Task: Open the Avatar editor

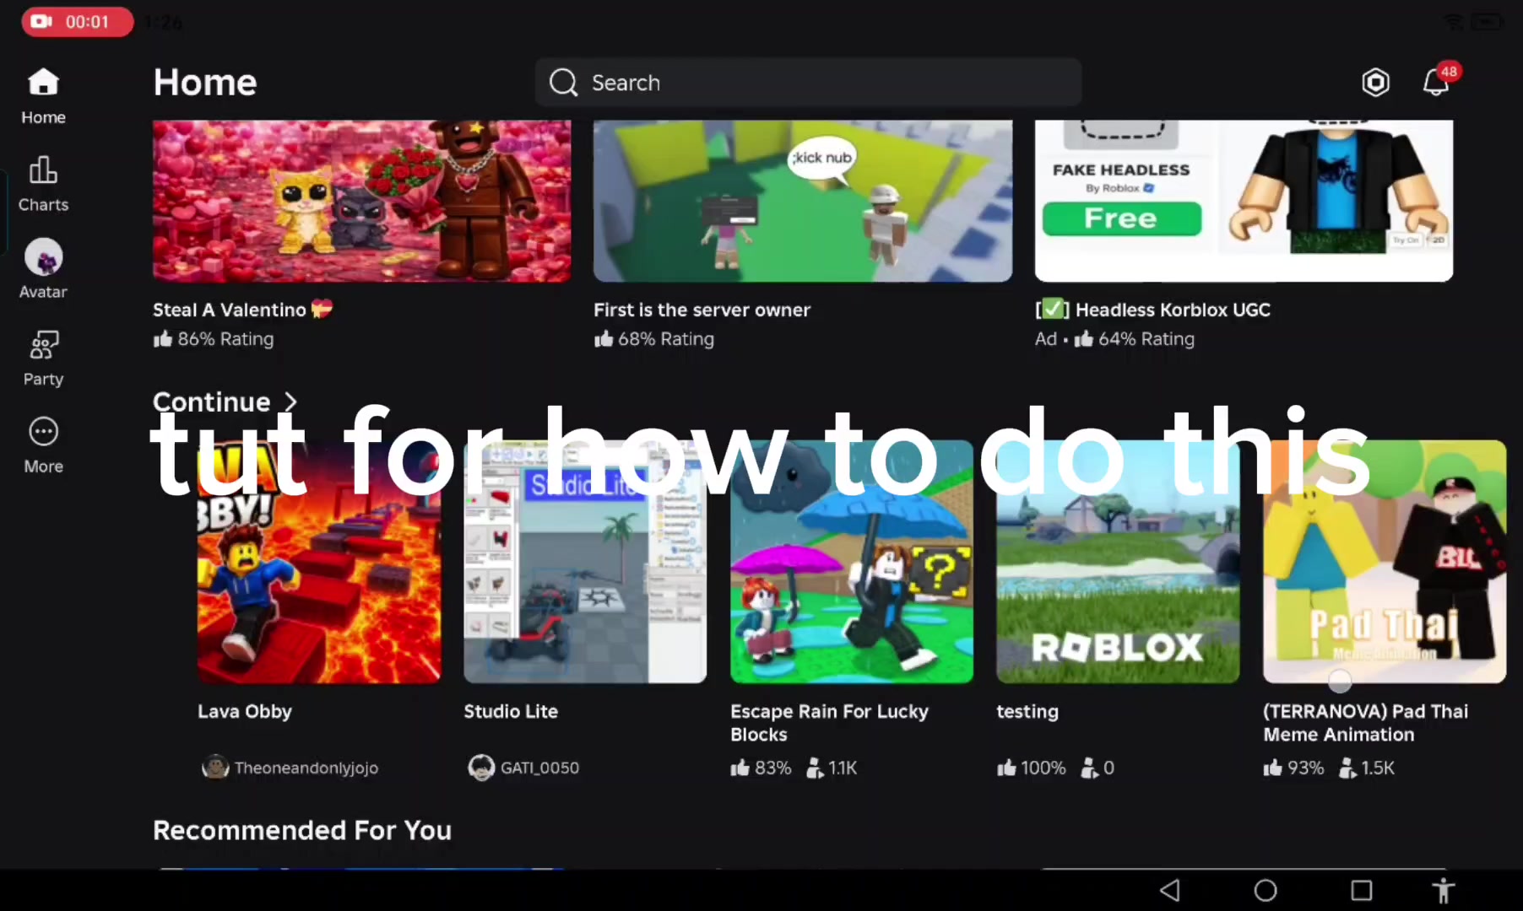Action: pos(43,270)
